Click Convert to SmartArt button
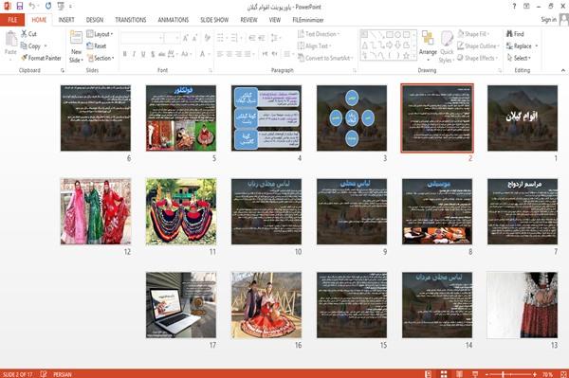 tap(324, 58)
